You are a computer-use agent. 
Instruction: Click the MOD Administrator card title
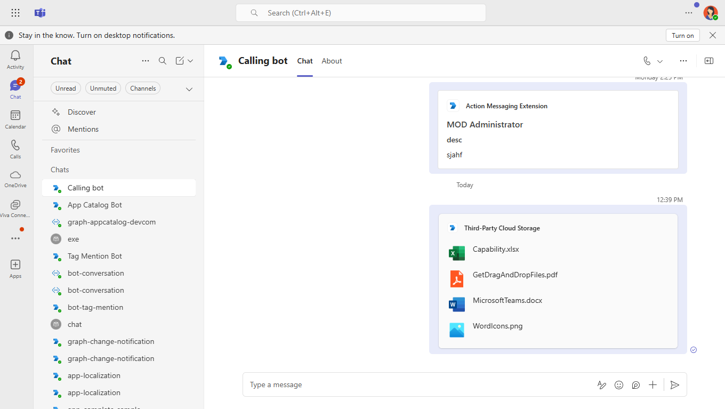tap(485, 124)
